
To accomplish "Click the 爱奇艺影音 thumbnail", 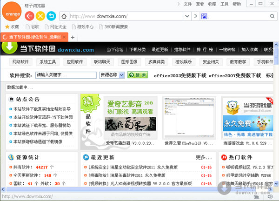I will (x=130, y=118).
